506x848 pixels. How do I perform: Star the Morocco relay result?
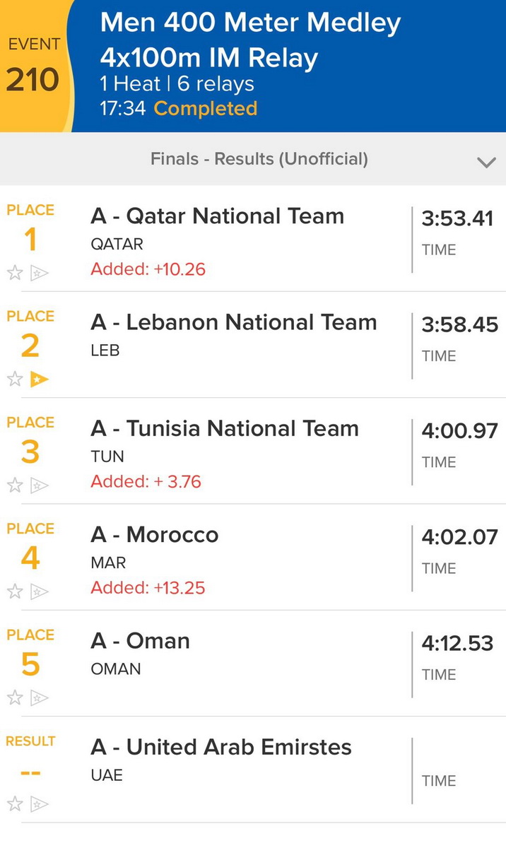click(x=15, y=591)
